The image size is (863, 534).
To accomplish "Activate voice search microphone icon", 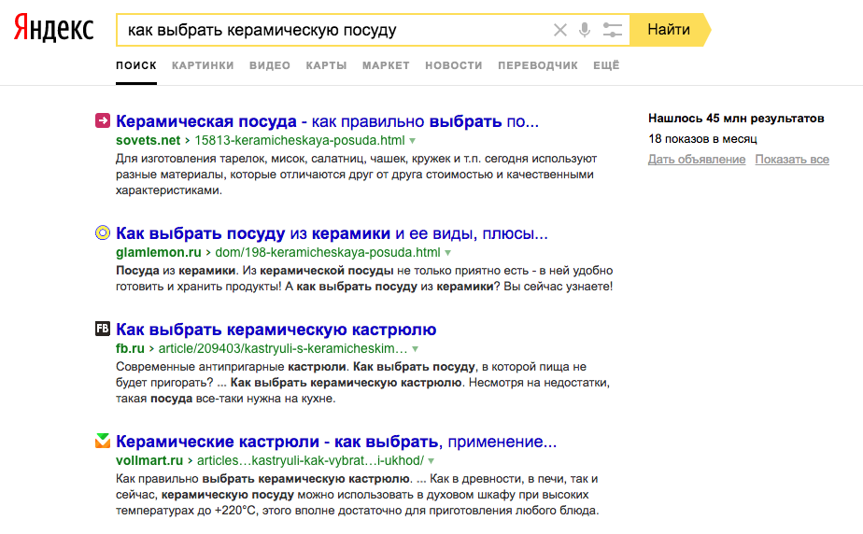I will pyautogui.click(x=585, y=30).
